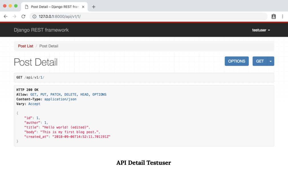288x171 pixels.
Task: Go to Post List breadcrumb
Action: (26, 46)
